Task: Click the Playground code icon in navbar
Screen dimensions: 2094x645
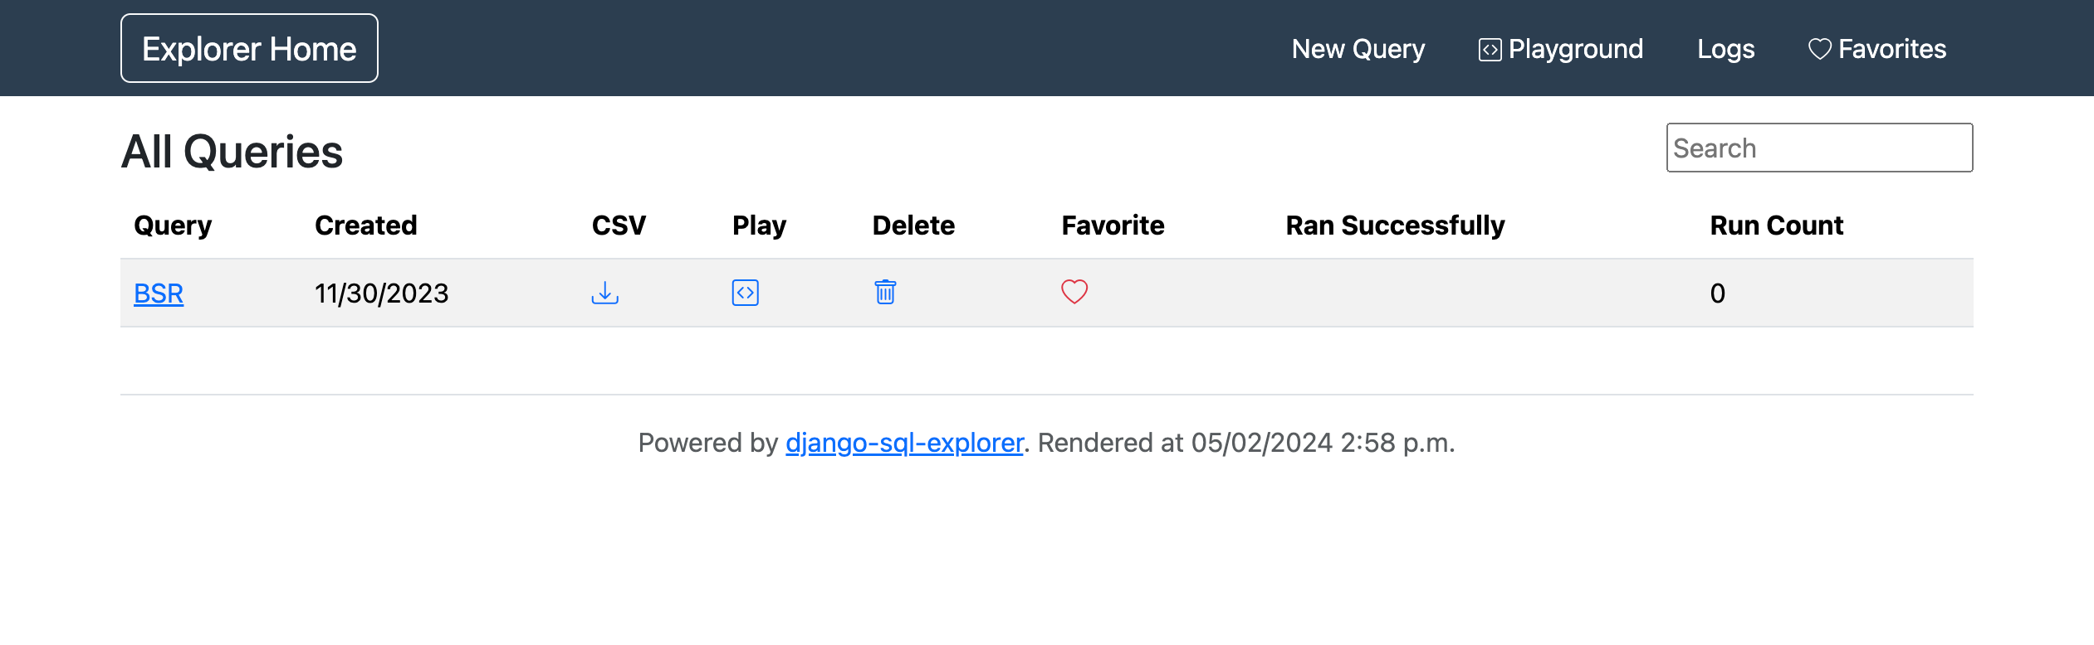Action: coord(1490,50)
